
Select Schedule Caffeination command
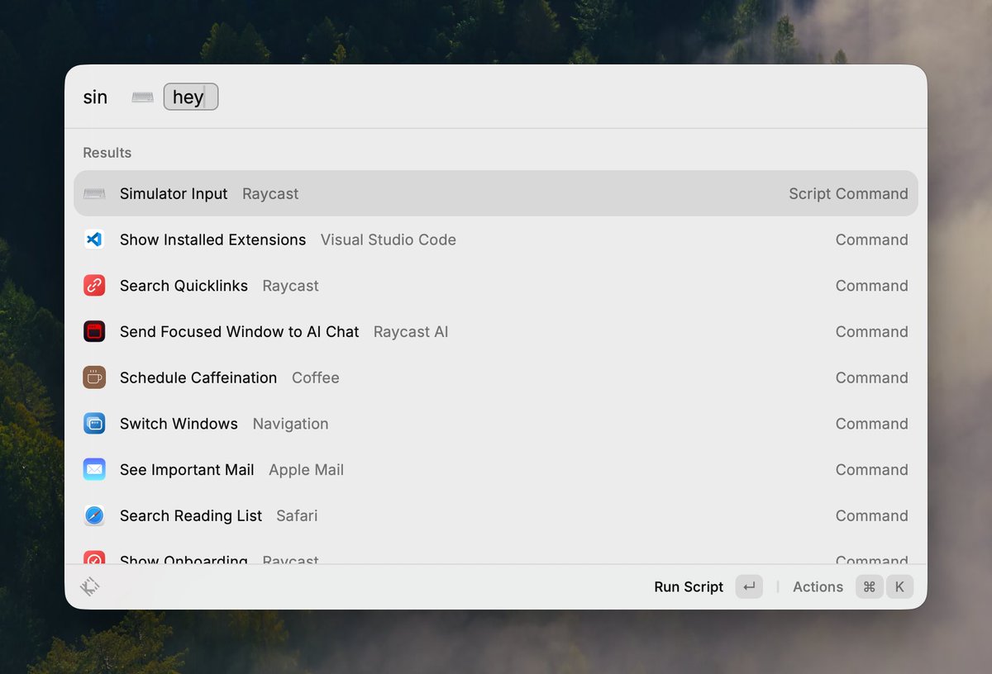[496, 377]
